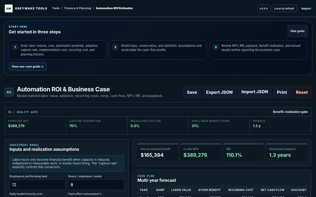Click the IRR 110.1% card

tap(244, 153)
